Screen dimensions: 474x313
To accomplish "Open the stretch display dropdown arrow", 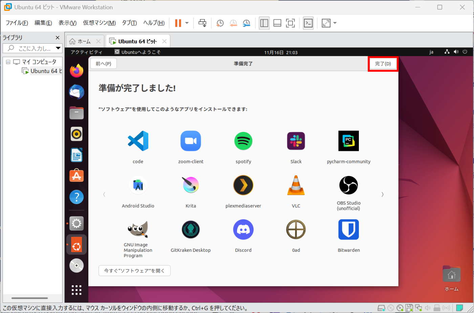I will (x=335, y=23).
